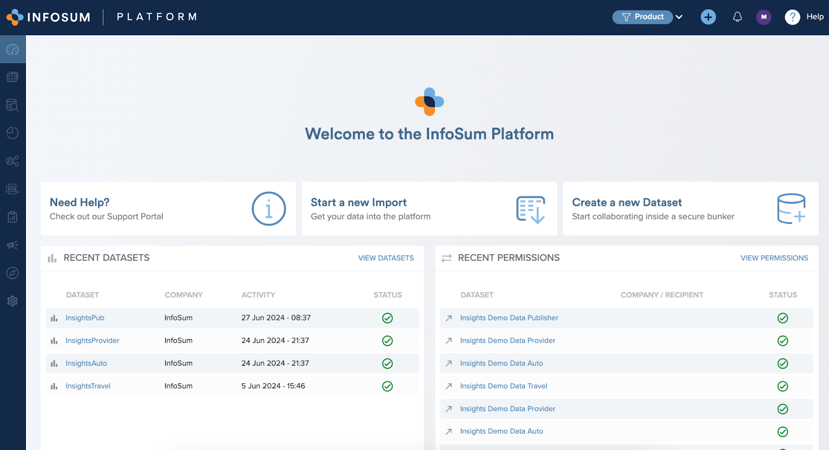The image size is (829, 450).
Task: Click the InfoSum company cell in InsightsProvider row
Action: coord(178,341)
